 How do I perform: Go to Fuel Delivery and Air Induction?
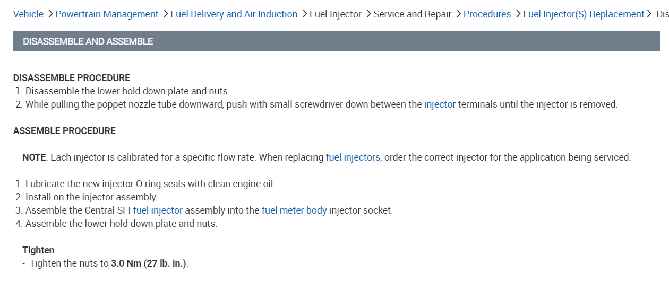click(234, 14)
